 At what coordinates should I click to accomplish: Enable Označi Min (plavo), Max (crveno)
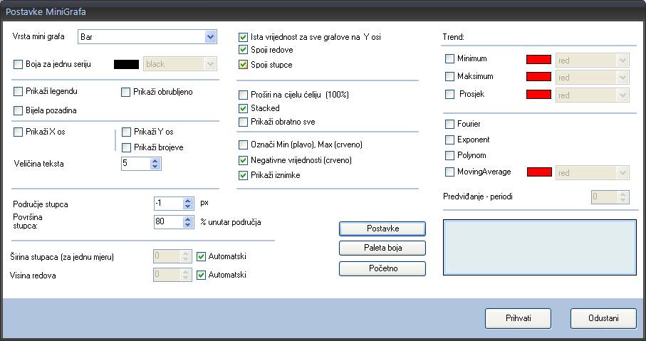point(243,145)
